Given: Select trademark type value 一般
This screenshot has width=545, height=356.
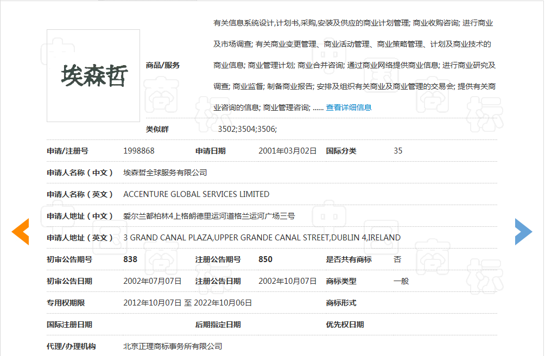Looking at the screenshot, I should 401,281.
